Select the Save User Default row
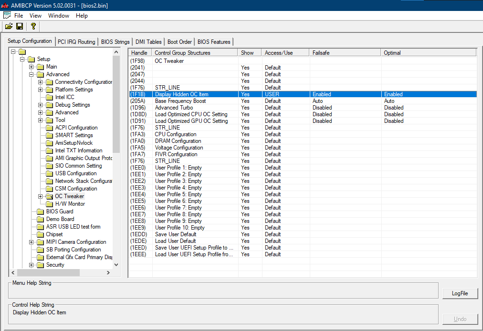The image size is (483, 331). [303, 234]
